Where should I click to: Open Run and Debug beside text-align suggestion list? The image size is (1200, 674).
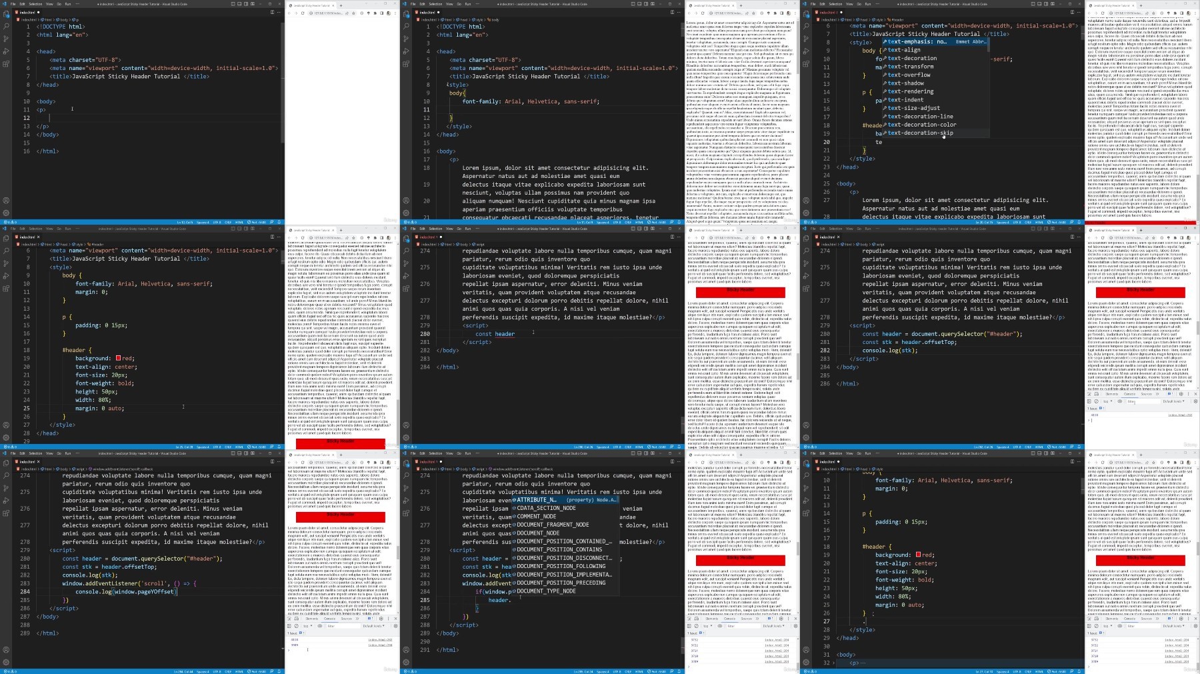(x=806, y=51)
